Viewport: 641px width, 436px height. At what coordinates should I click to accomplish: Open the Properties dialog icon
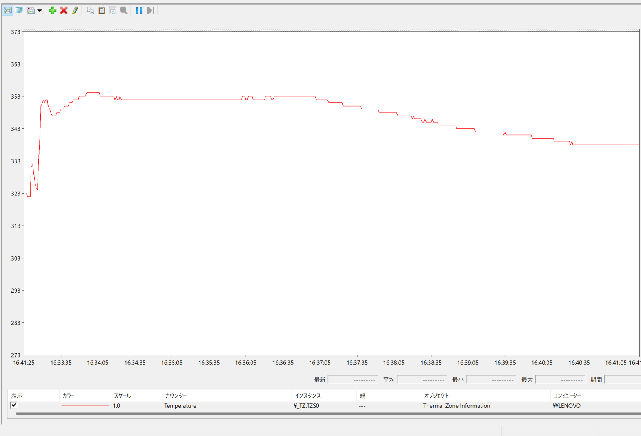(x=113, y=11)
